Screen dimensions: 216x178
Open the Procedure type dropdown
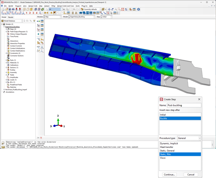(189, 138)
